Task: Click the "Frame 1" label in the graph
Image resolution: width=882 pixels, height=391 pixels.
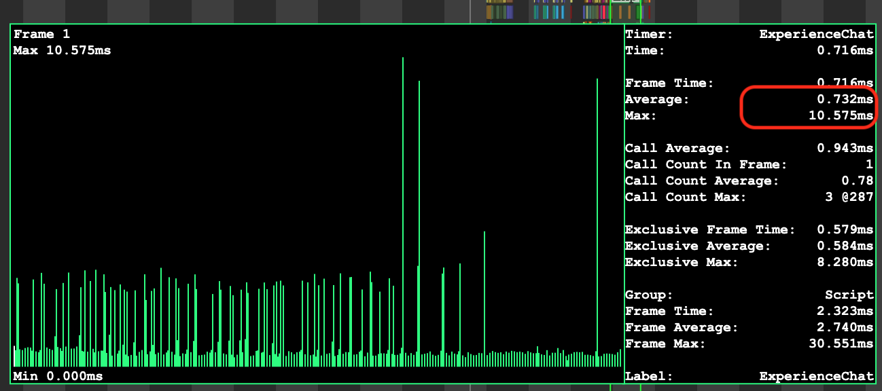Action: pos(41,34)
